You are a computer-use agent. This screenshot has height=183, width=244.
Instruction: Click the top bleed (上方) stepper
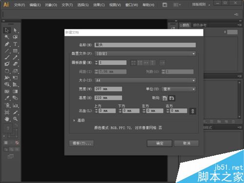[97, 111]
